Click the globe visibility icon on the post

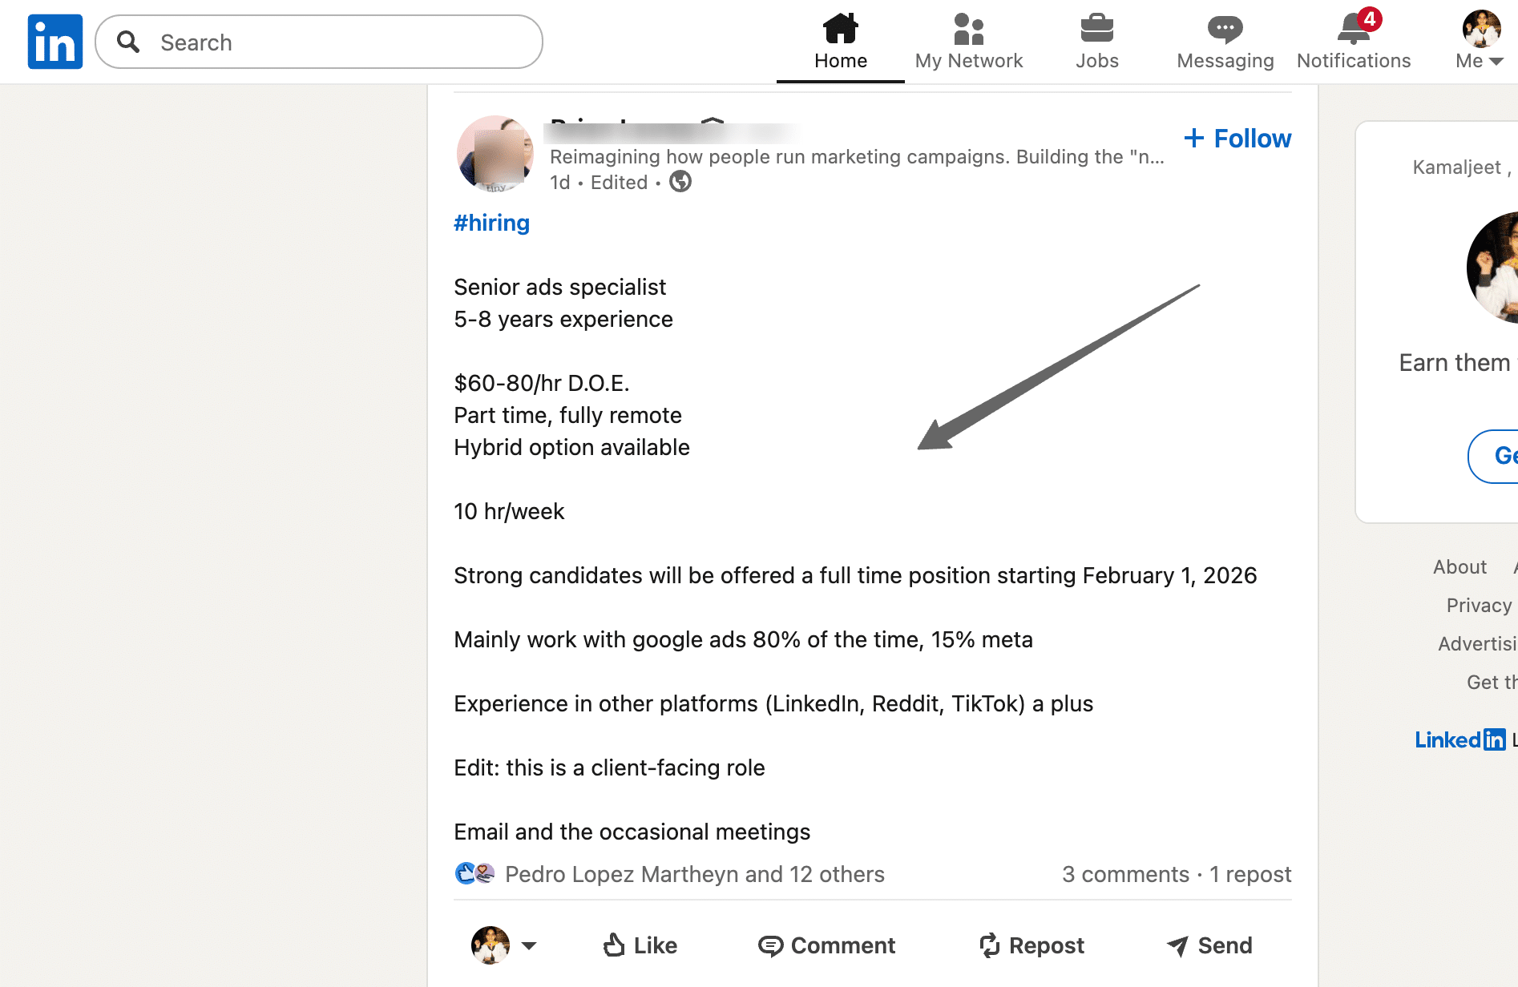click(x=680, y=182)
